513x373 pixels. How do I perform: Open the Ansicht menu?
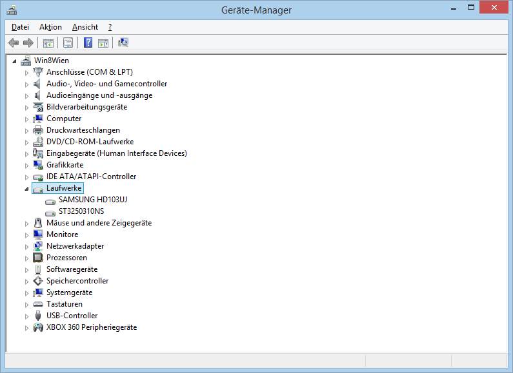[85, 27]
